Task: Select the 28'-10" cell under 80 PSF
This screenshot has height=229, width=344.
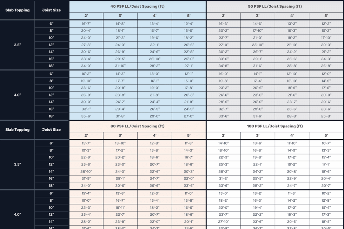Action: pos(86,171)
